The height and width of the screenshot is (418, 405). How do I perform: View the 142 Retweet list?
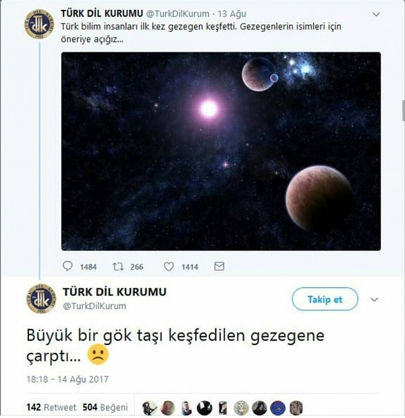(51, 408)
